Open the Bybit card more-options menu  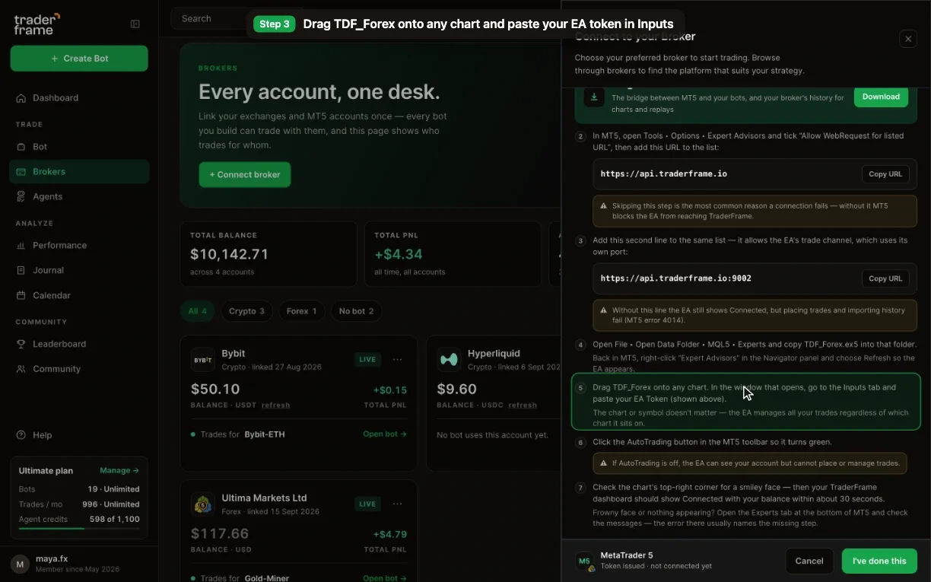[x=397, y=359]
